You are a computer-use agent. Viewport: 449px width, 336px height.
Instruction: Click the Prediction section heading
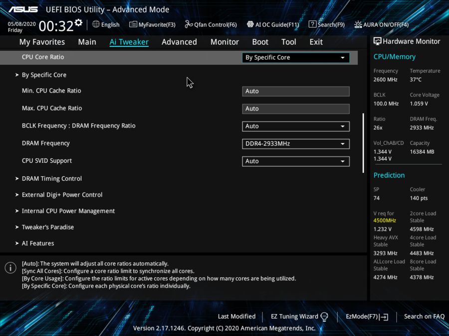click(x=389, y=175)
